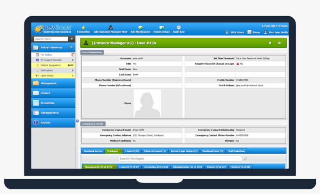
Task: Open Clients Accounts (1) tab
Action: (155, 151)
